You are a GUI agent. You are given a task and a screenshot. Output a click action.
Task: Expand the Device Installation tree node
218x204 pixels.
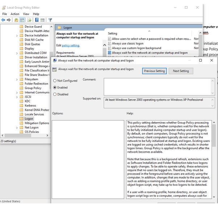tap(17, 36)
